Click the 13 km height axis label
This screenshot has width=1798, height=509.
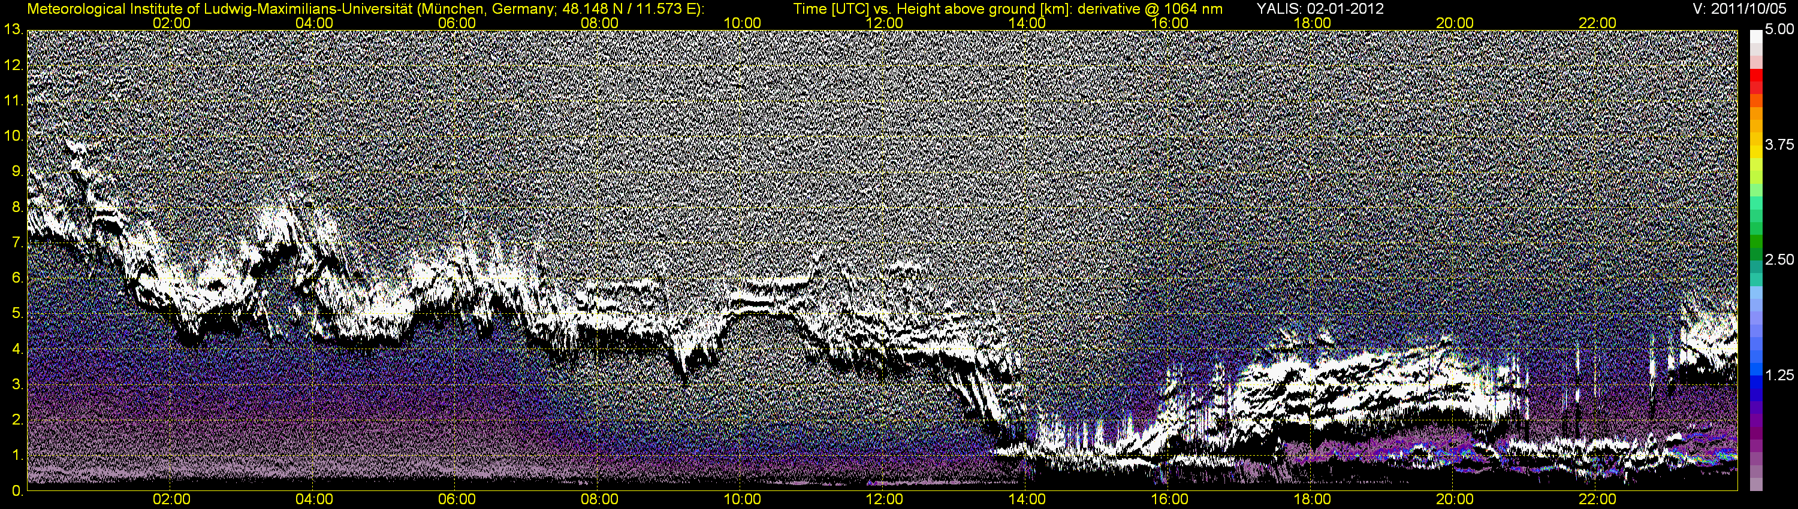pos(13,29)
